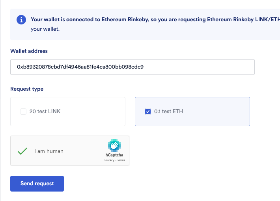This screenshot has width=280, height=201.
Task: Click the 'your wallet.' banner line
Action: pos(45,29)
